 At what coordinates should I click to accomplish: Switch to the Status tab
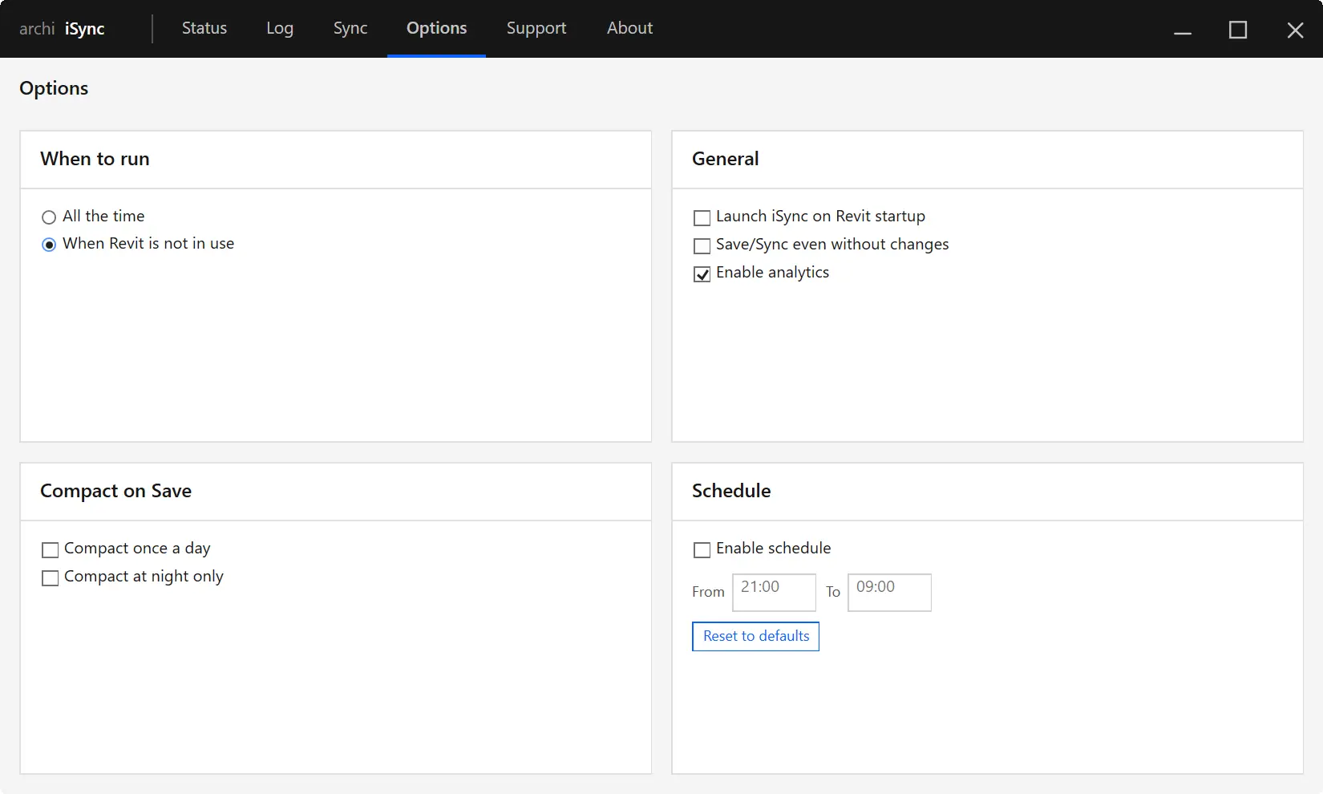tap(204, 28)
